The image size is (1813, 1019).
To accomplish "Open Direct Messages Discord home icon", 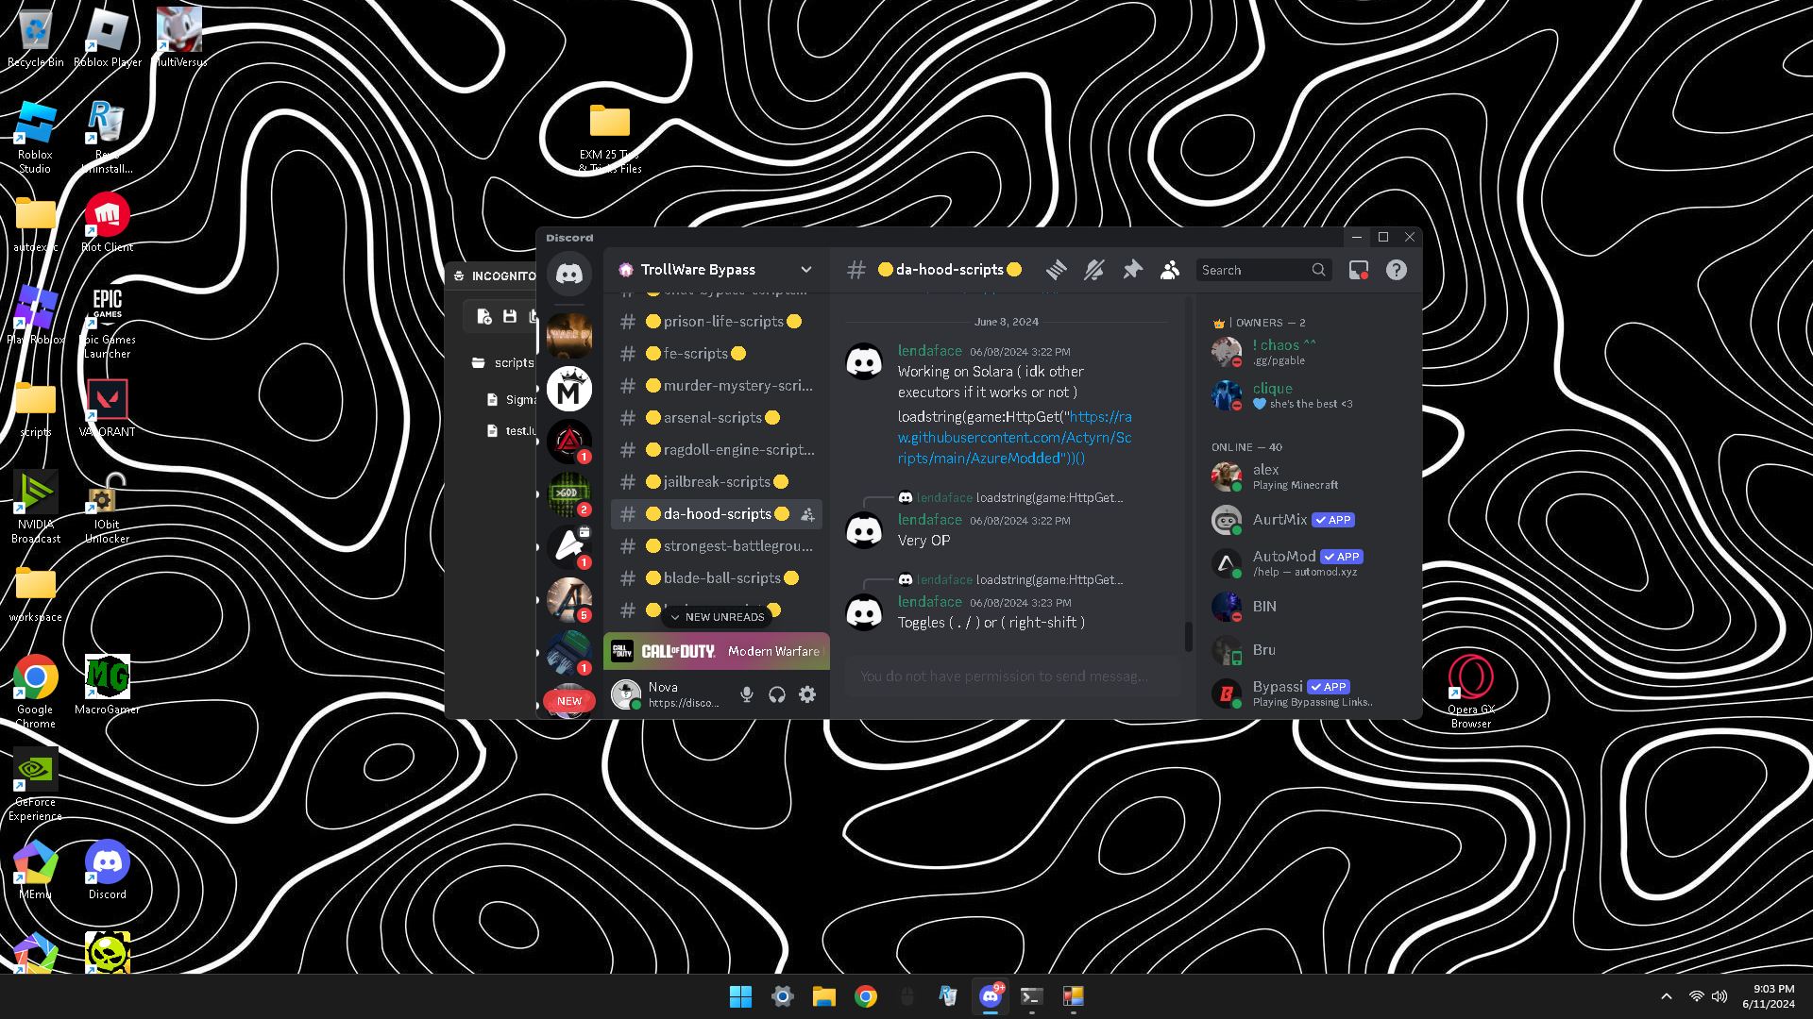I will point(568,274).
